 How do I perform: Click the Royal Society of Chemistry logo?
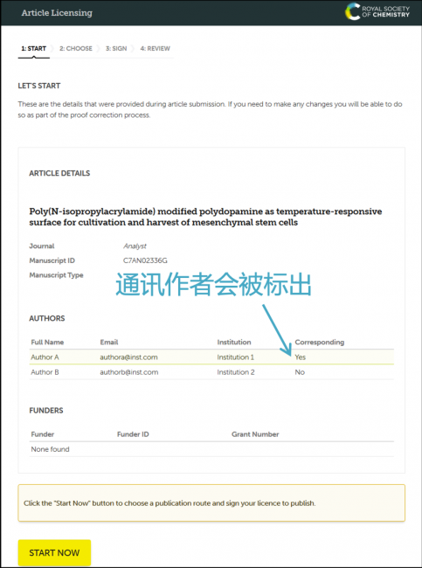point(377,11)
